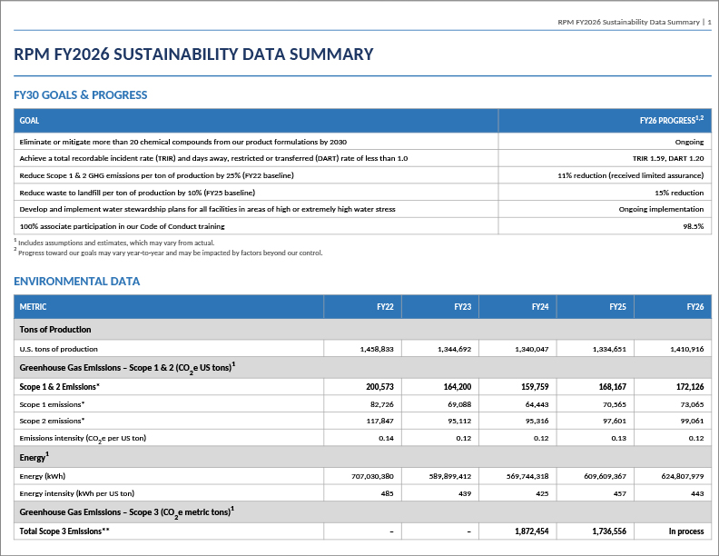Click the 'Total Scope 3 Emissions**' label
Viewport: 719px width, 556px height.
(64, 531)
